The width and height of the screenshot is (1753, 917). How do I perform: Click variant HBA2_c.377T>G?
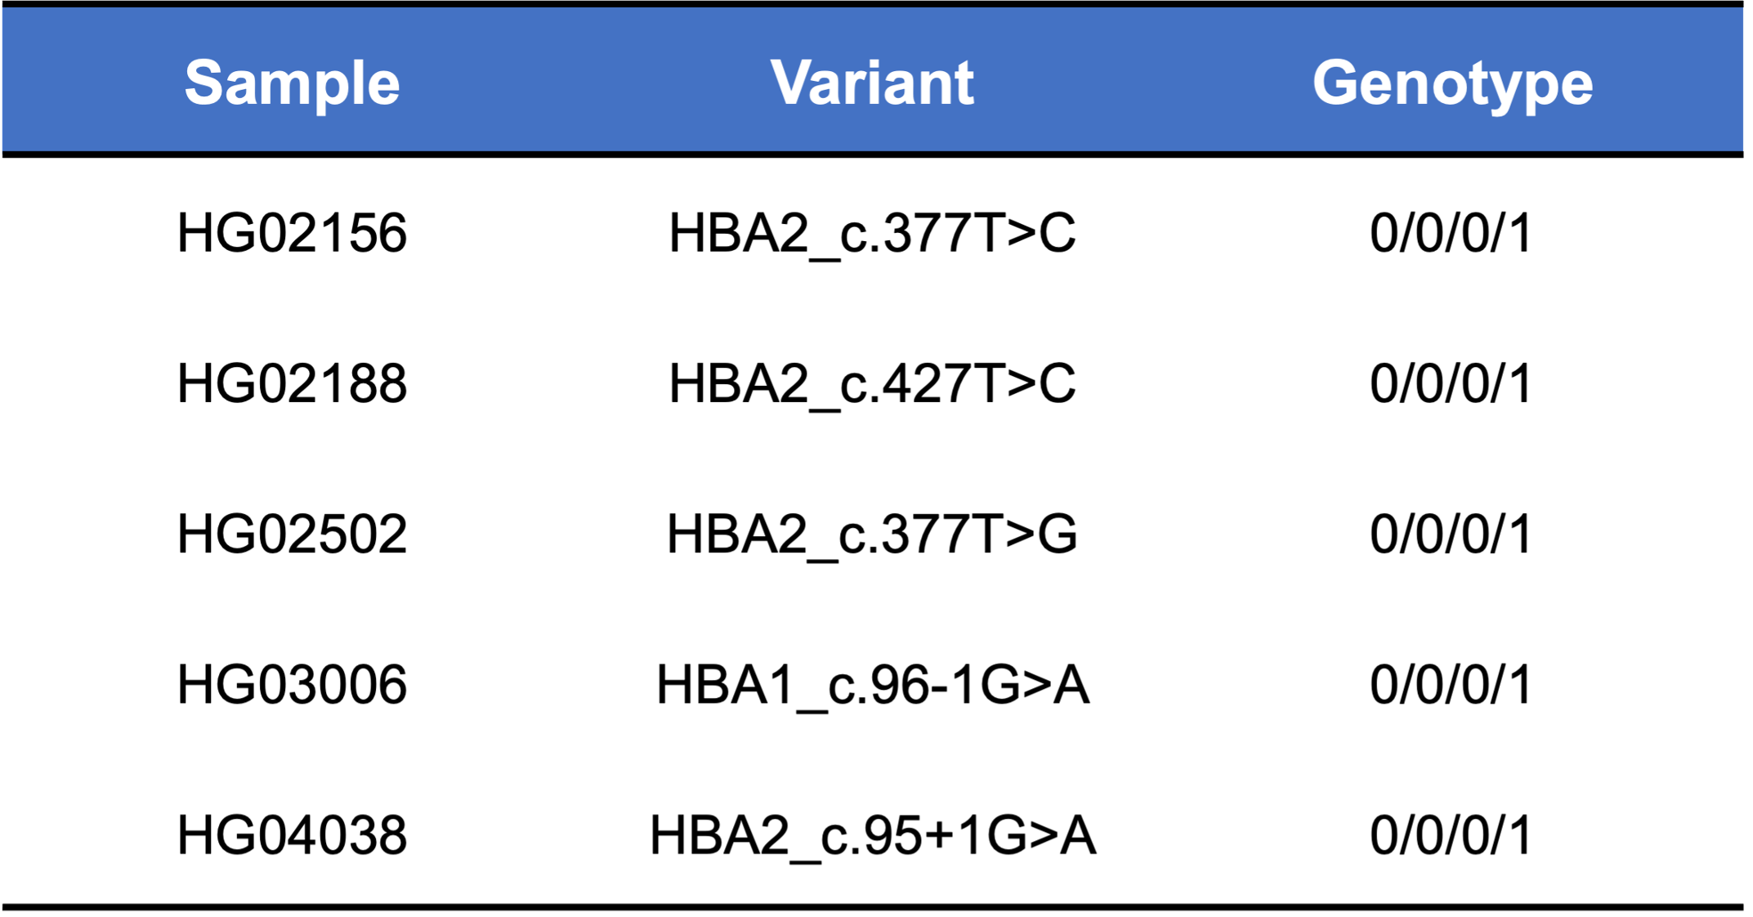[872, 534]
